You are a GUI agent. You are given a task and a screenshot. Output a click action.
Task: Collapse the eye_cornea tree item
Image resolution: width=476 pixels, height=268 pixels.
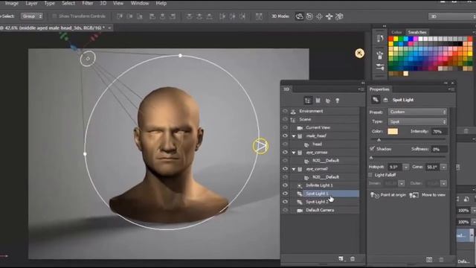pos(294,153)
